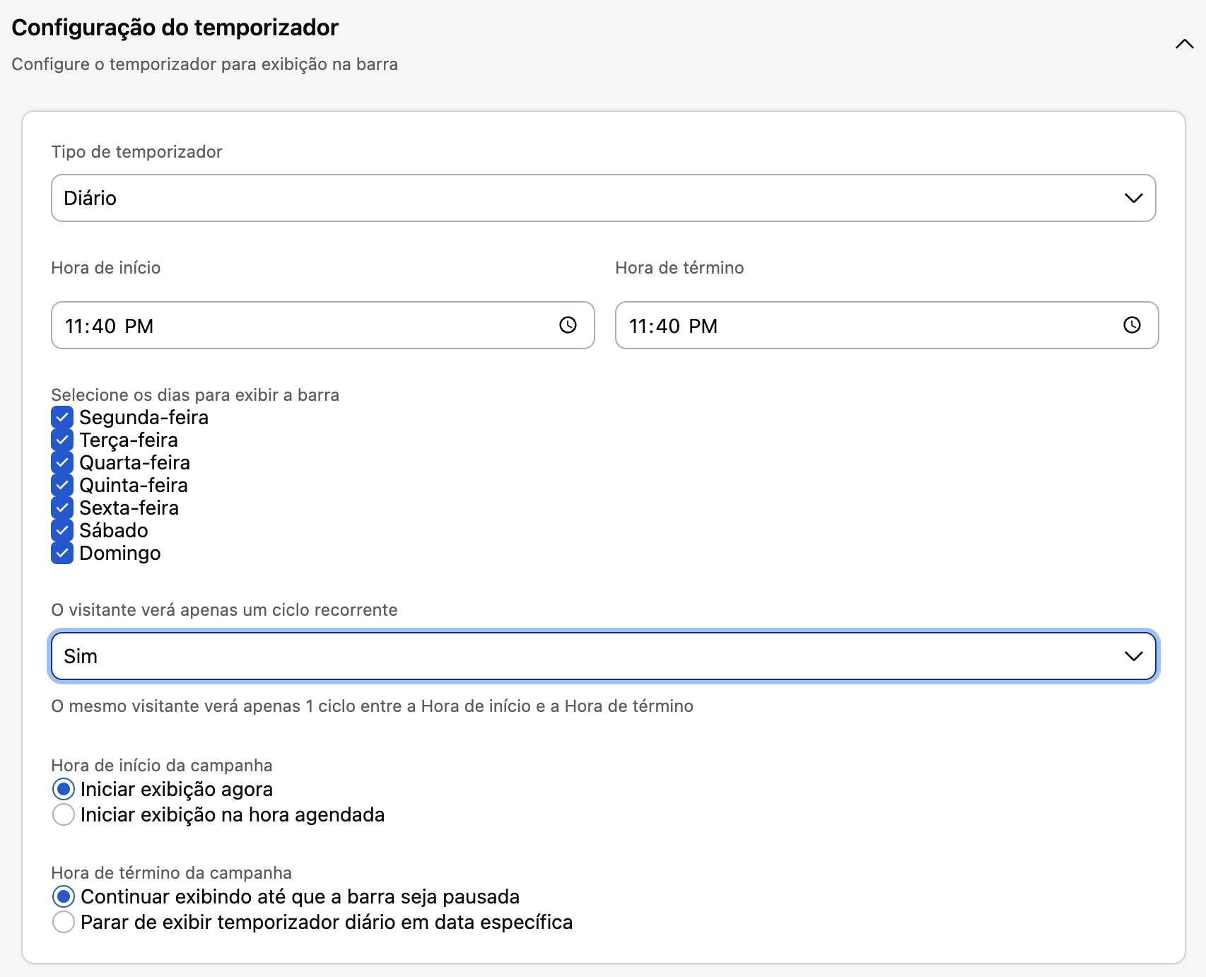1206x977 pixels.
Task: Click the Hora de término time field
Action: [x=870, y=325]
